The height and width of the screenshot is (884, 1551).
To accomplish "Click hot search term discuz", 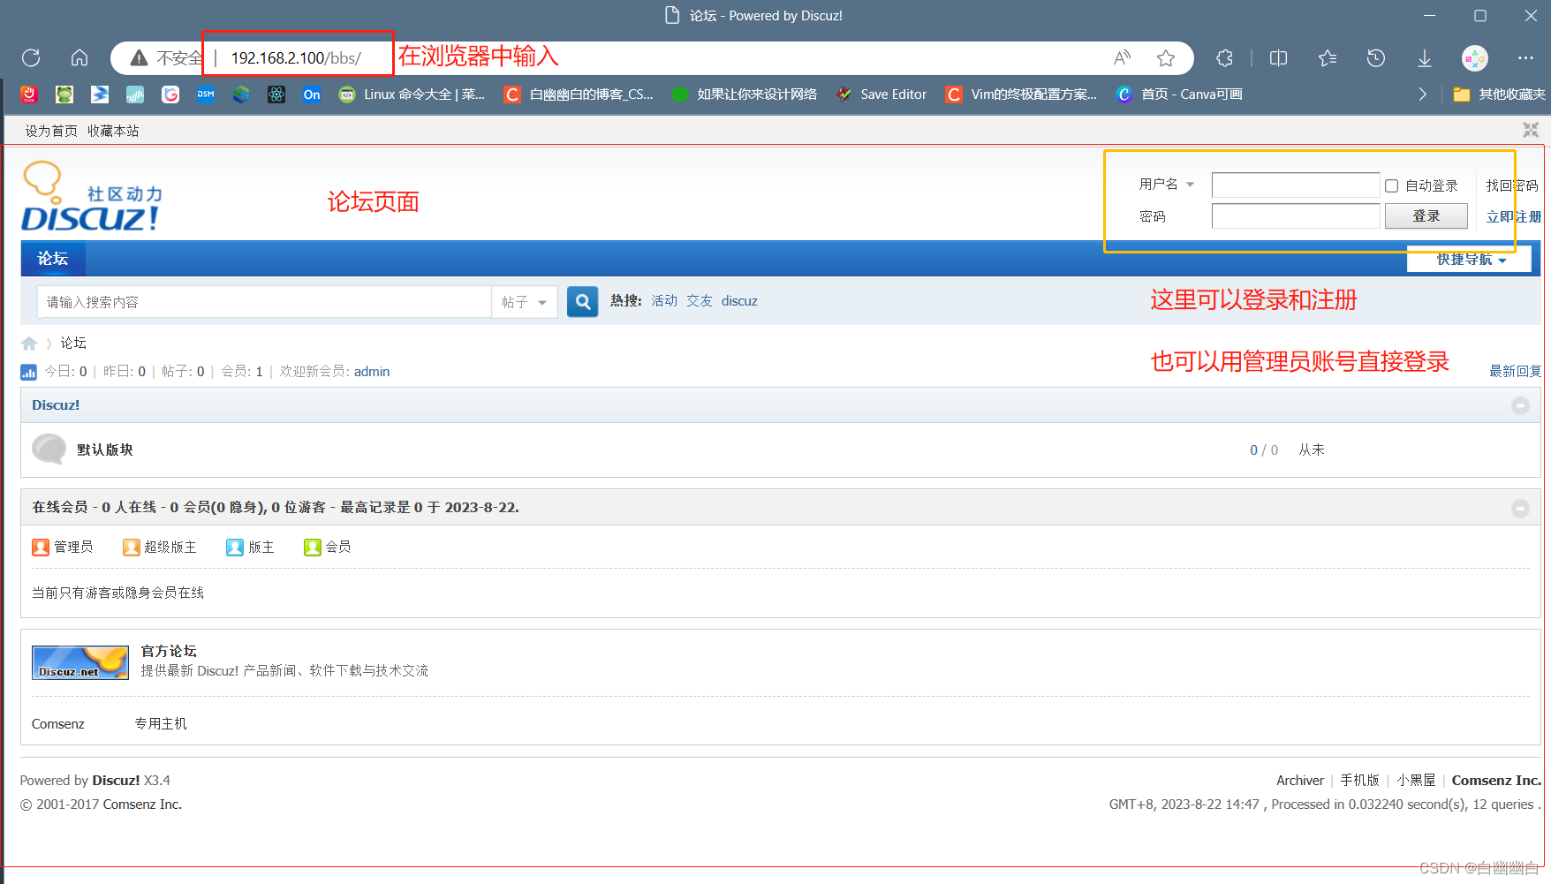I will click(x=739, y=301).
